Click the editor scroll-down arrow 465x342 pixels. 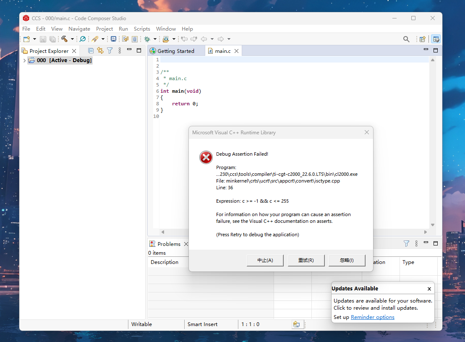coord(433,225)
